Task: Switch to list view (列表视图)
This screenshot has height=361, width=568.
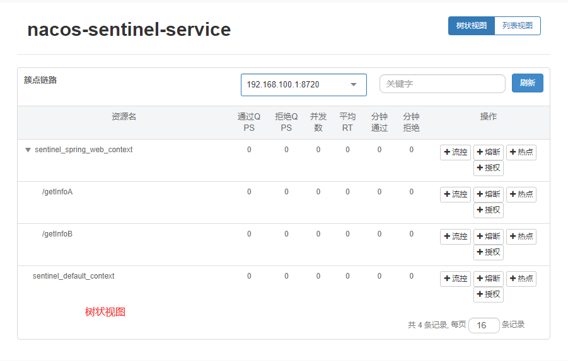Action: pos(518,26)
